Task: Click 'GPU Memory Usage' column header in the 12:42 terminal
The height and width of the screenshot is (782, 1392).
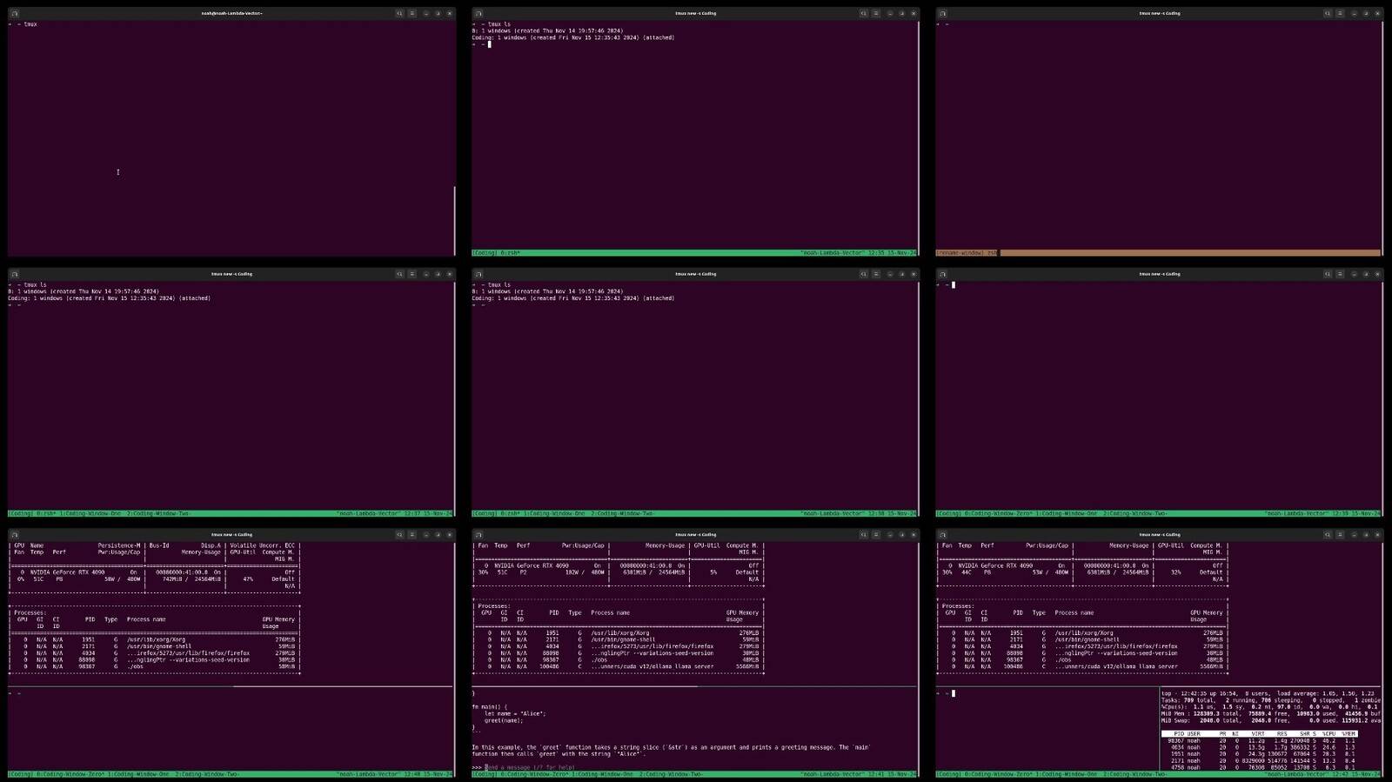Action: [x=1206, y=616]
